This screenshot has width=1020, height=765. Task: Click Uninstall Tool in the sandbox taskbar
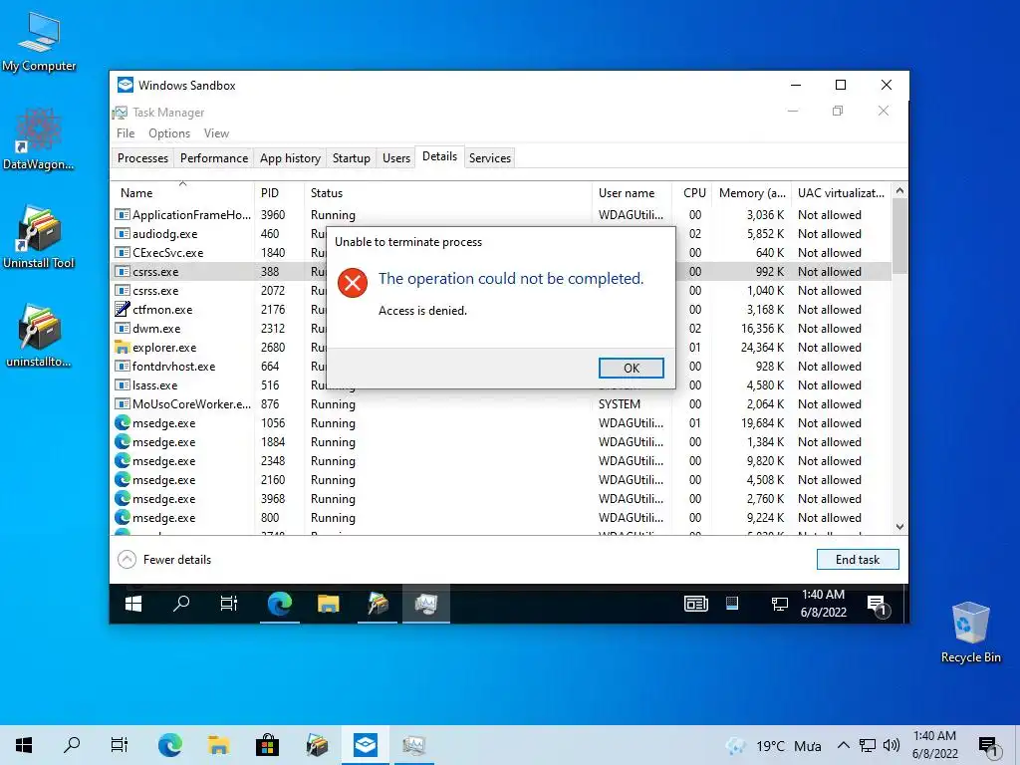tap(378, 605)
